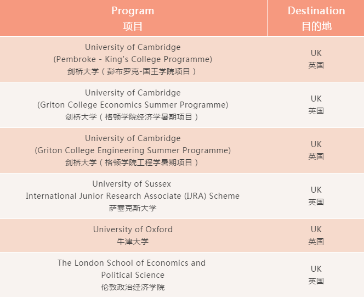
Task: Click the IJRA Scheme line
Action: pos(133,196)
